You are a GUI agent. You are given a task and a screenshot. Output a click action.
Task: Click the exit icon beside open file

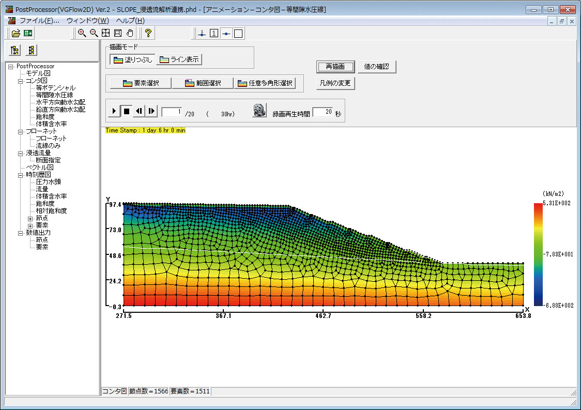tap(28, 33)
